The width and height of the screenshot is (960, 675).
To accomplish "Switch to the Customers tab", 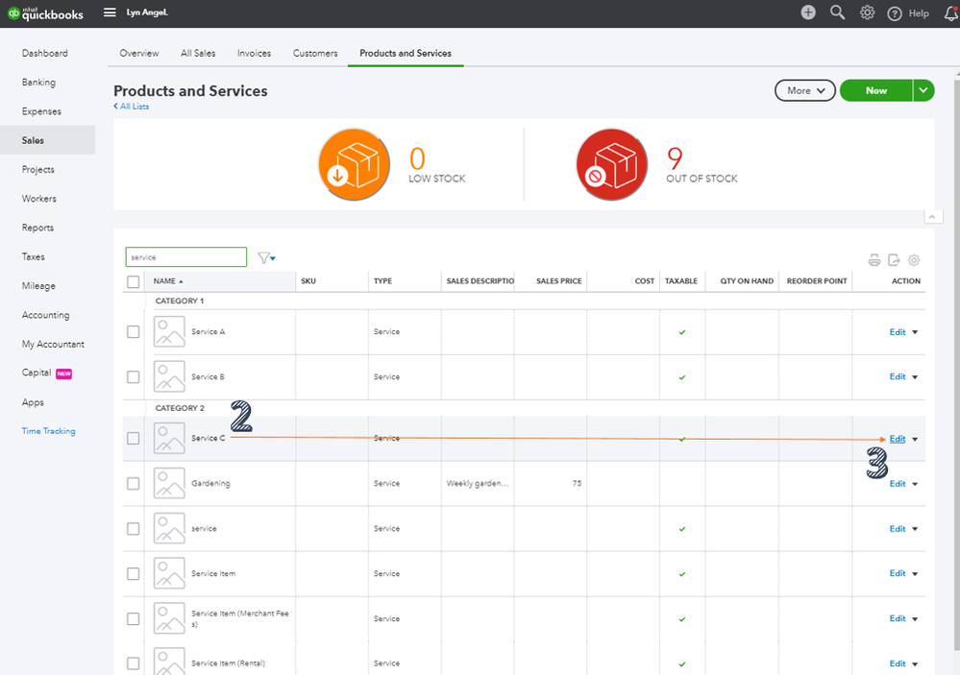I will tap(315, 53).
